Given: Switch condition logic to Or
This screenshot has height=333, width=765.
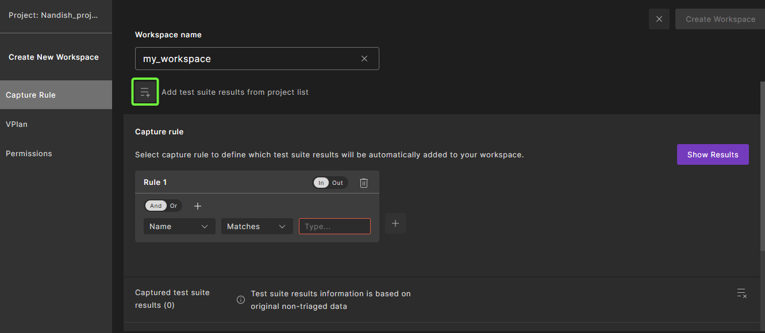Looking at the screenshot, I should [174, 206].
